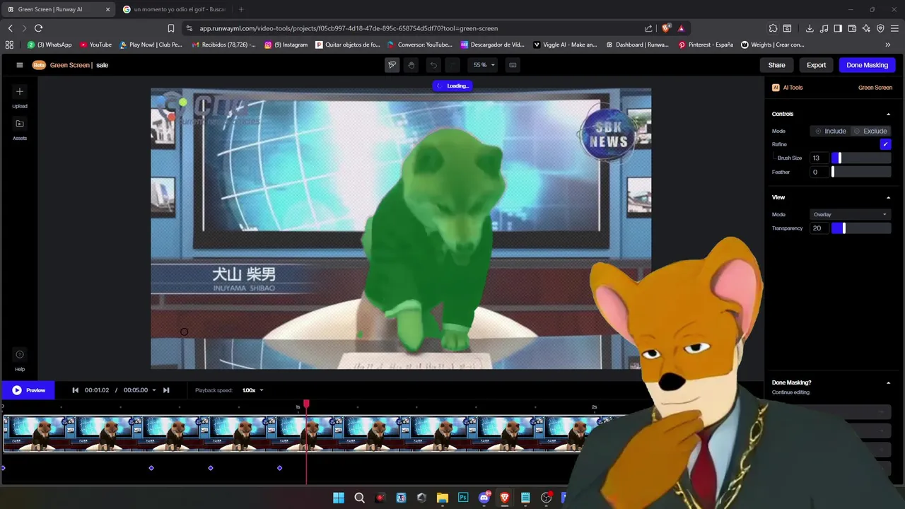
Task: Collapse the View section
Action: coord(888,197)
